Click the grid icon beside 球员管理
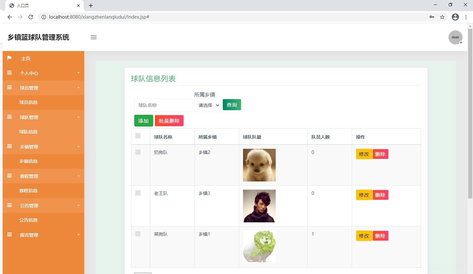Screen dimensions: 473x274 point(9,88)
